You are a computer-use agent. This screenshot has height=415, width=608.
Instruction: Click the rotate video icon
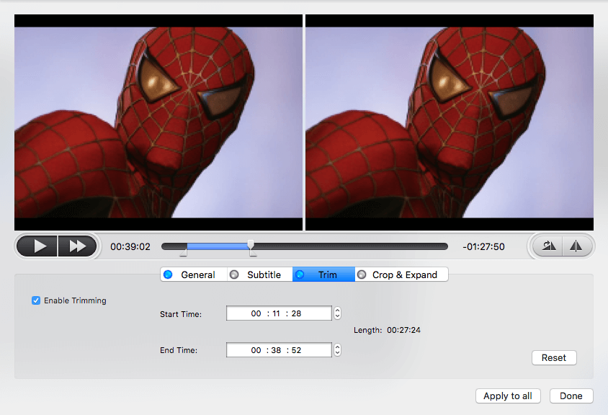point(549,246)
